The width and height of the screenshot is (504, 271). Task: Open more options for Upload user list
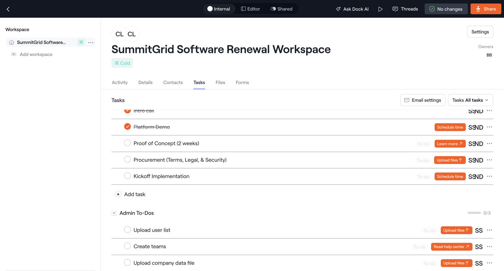[489, 230]
